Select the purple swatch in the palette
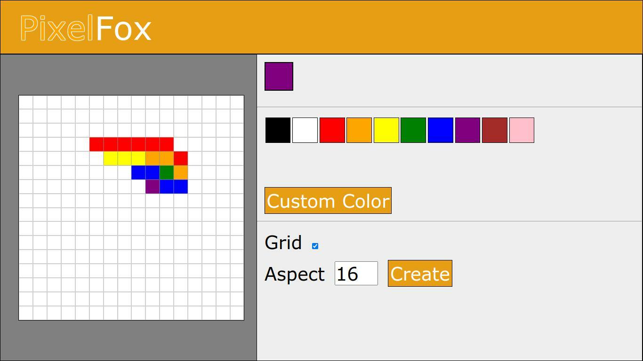 click(467, 130)
